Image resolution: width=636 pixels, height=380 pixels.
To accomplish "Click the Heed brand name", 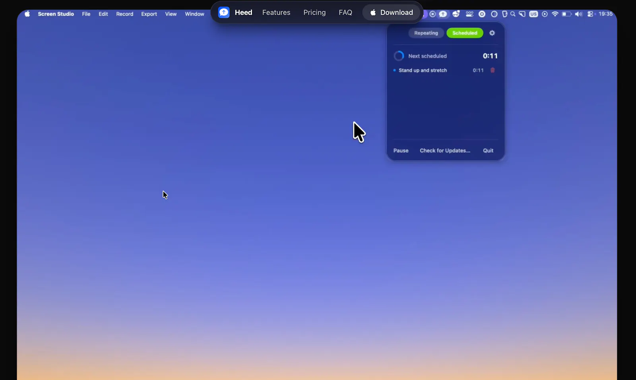I will click(x=243, y=12).
